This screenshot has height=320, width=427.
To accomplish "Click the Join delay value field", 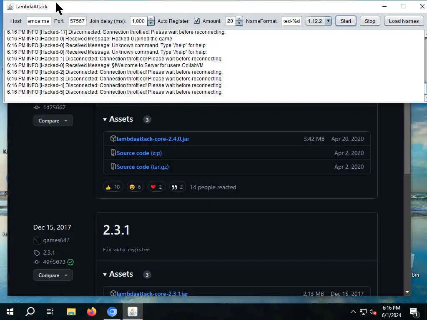I will [138, 21].
